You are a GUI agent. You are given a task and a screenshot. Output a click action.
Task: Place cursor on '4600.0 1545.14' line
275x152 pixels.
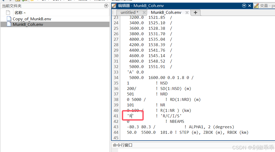point(151,56)
